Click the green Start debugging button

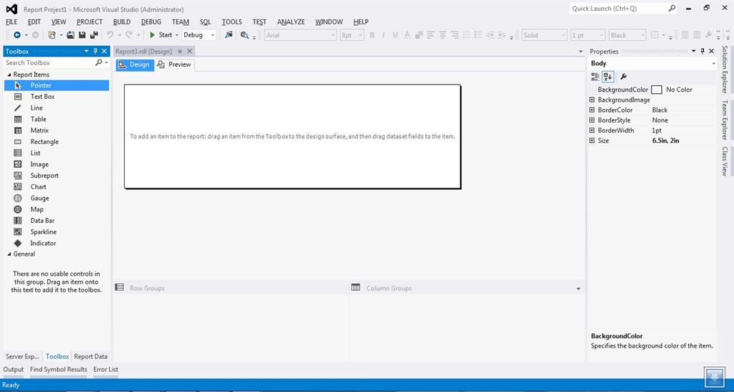[x=161, y=35]
